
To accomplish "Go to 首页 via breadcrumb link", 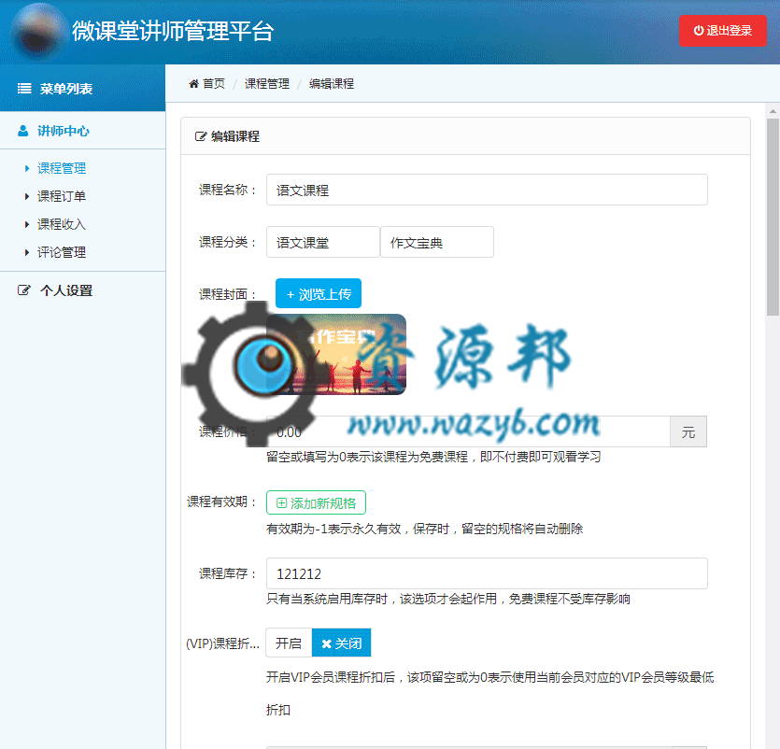I will click(x=214, y=83).
